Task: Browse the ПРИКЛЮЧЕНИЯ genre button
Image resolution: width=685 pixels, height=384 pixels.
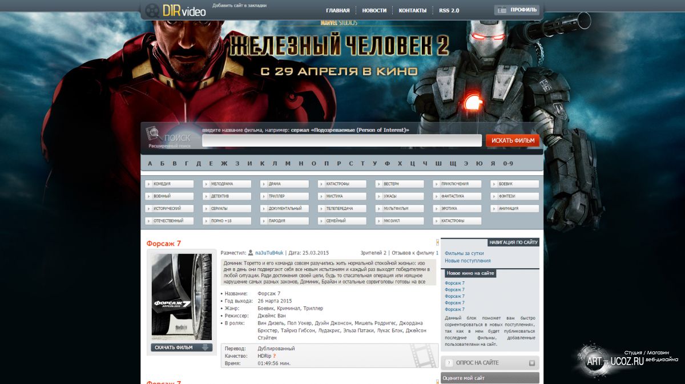Action: [457, 184]
